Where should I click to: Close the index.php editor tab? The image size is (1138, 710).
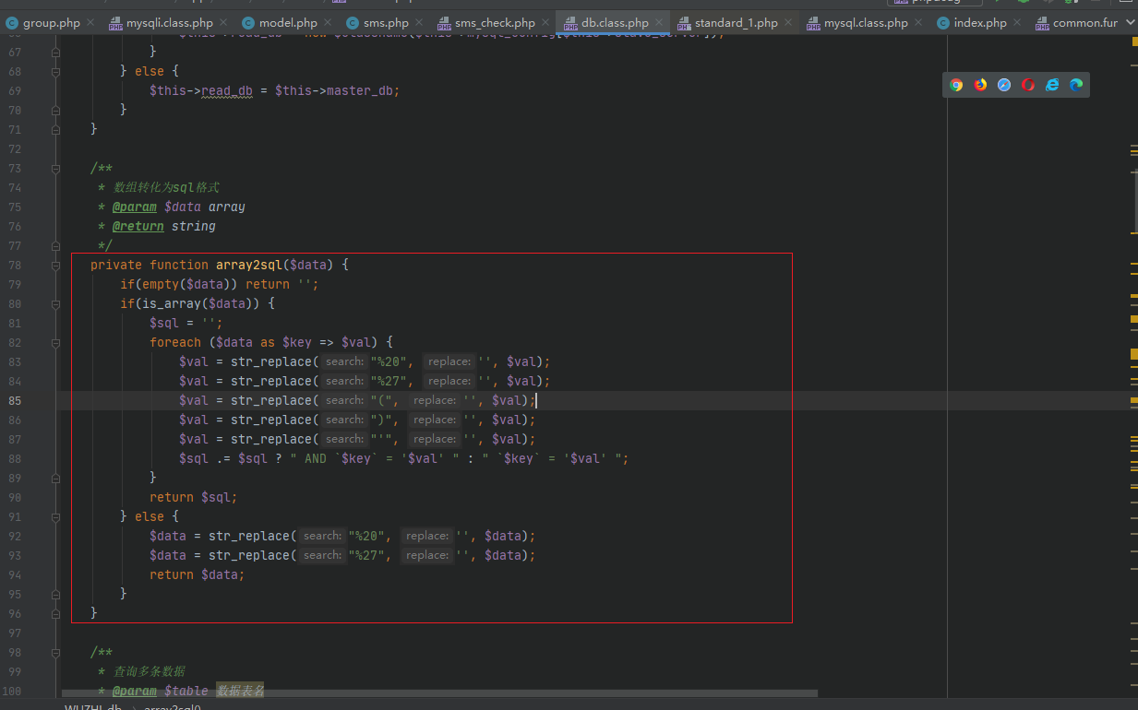coord(1019,23)
